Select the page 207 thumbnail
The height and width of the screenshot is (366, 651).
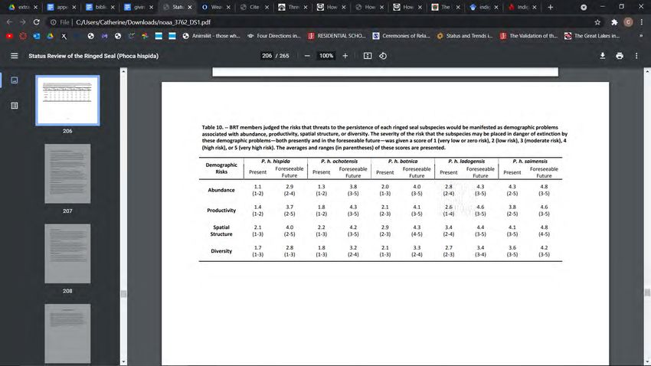[67, 174]
